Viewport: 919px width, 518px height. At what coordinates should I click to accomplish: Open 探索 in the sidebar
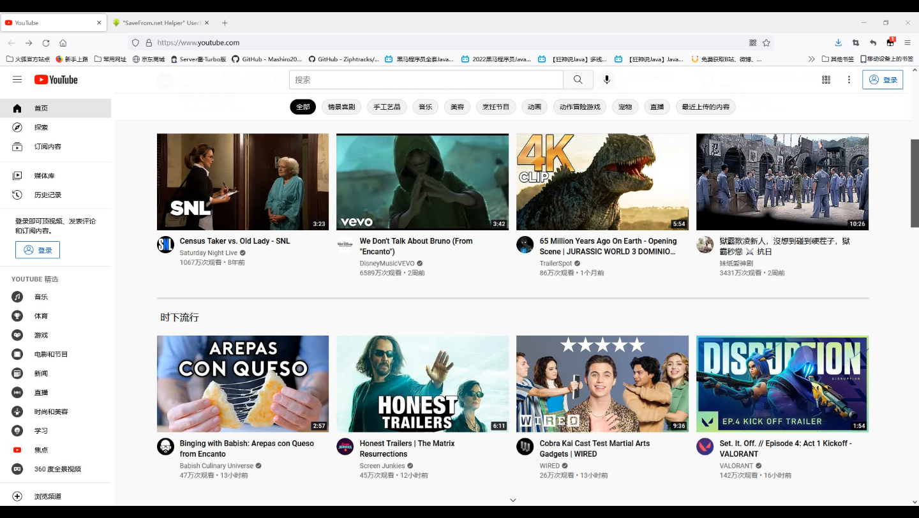click(x=56, y=128)
